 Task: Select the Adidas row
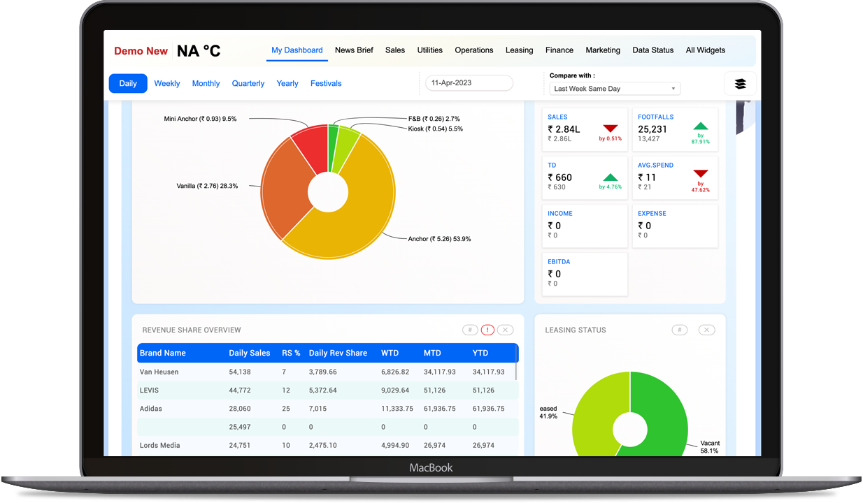[328, 408]
